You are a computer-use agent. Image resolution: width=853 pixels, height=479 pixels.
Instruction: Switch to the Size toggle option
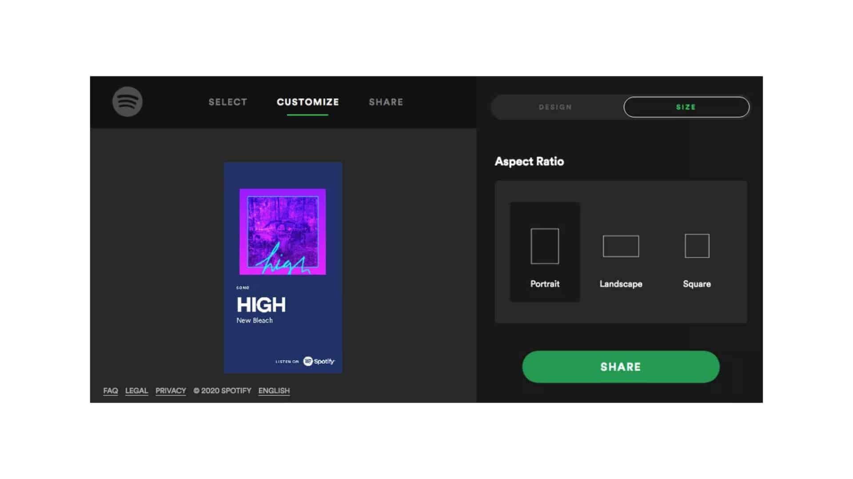[x=686, y=107]
